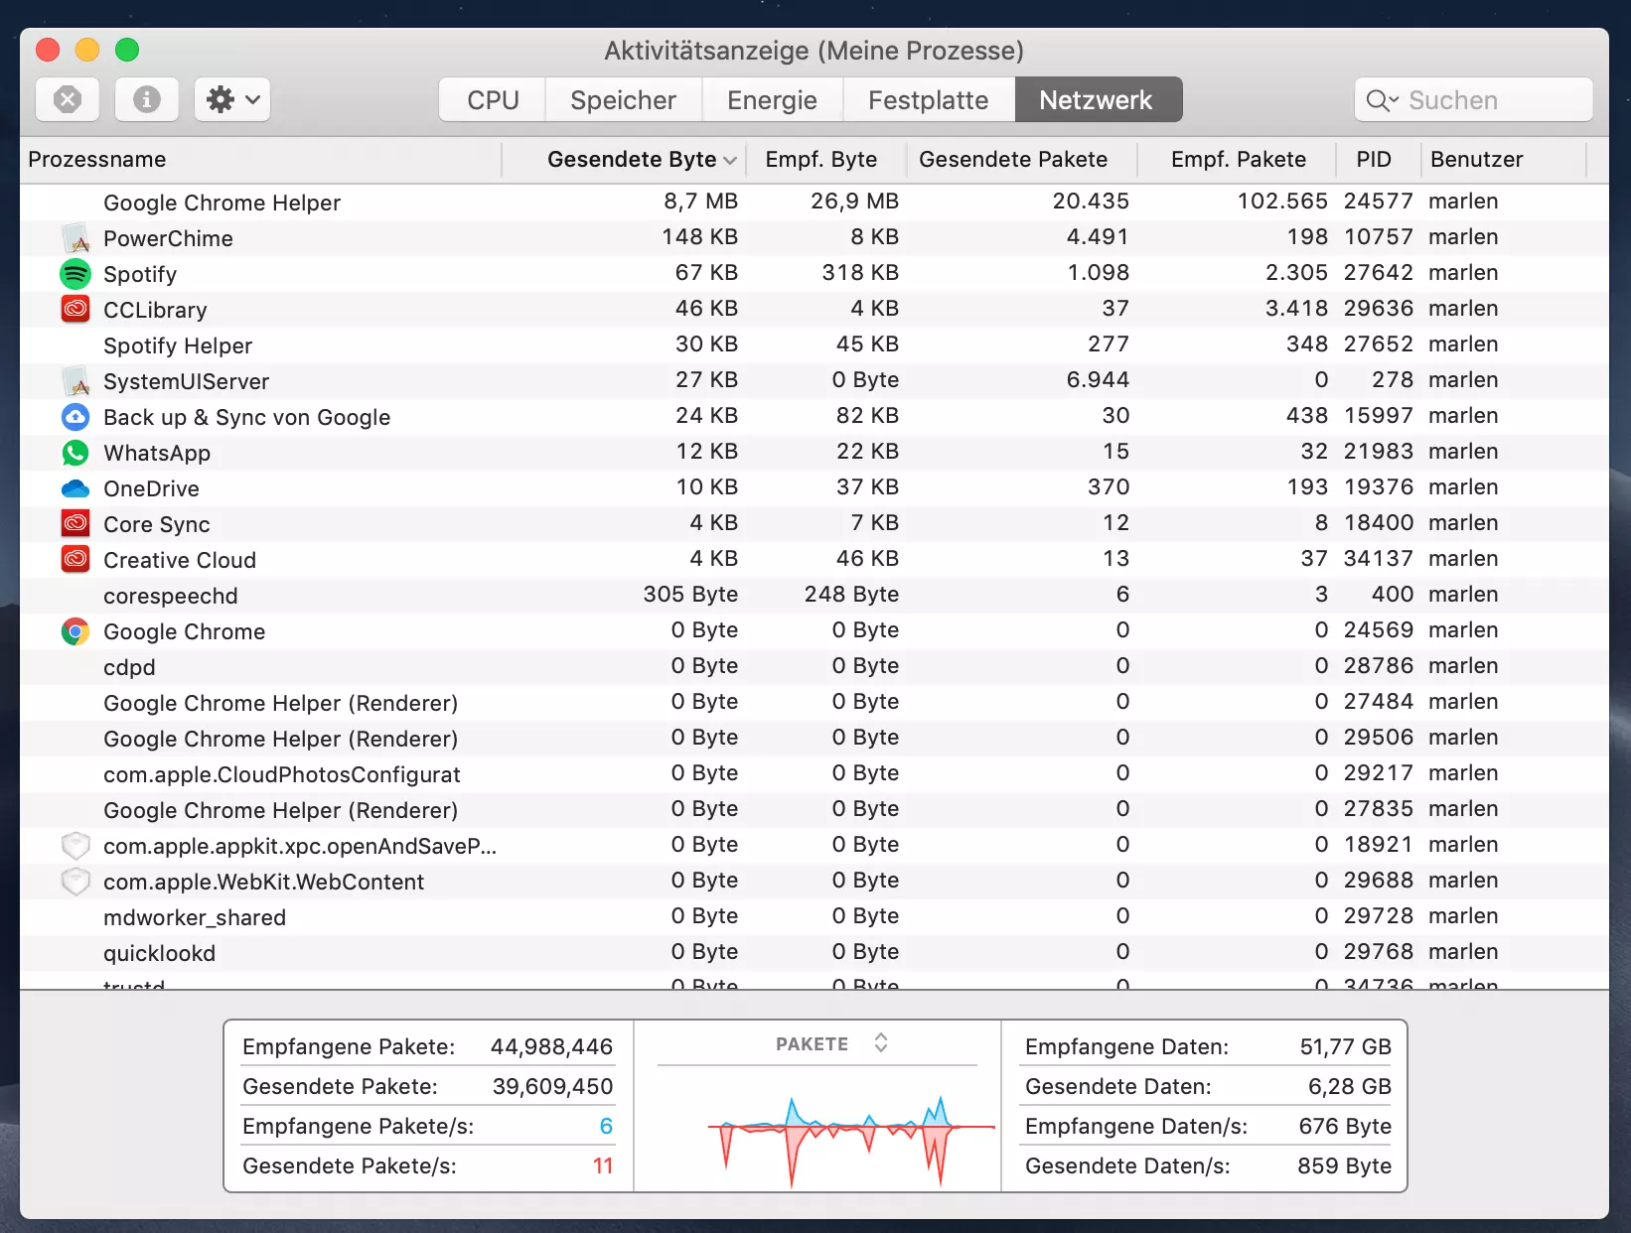The height and width of the screenshot is (1233, 1631).
Task: Switch to the CPU tab
Action: tap(493, 100)
